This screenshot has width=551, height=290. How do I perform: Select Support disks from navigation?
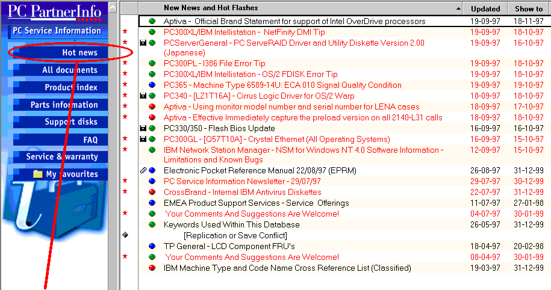[70, 122]
